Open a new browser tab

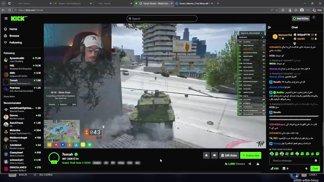218,4
